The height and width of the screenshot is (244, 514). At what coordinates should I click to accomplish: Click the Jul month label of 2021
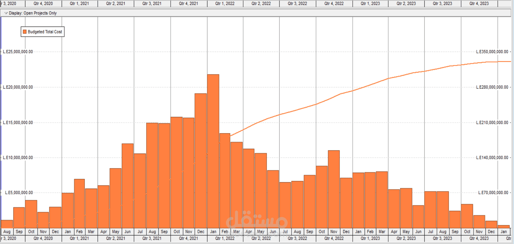coord(140,232)
